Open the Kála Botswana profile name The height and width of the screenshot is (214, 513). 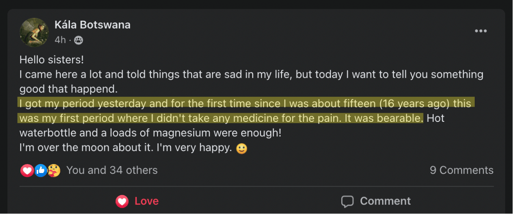point(93,25)
